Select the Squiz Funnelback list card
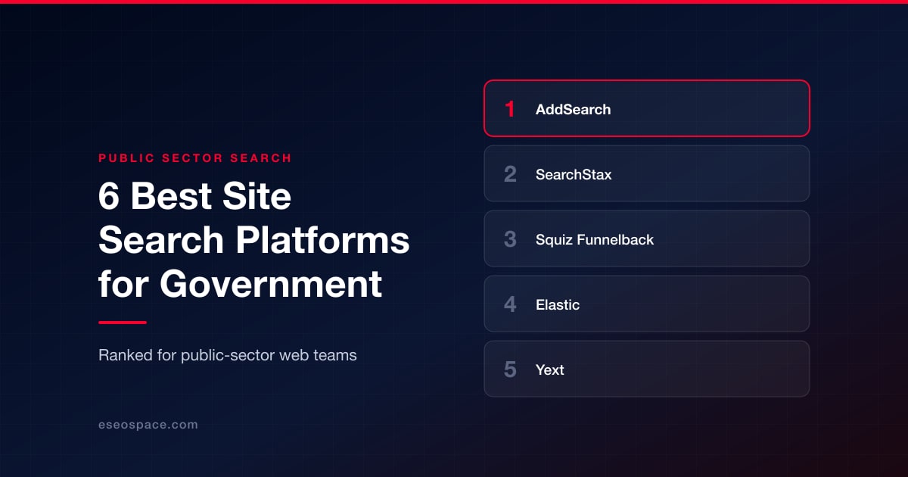This screenshot has width=908, height=477. tap(647, 238)
